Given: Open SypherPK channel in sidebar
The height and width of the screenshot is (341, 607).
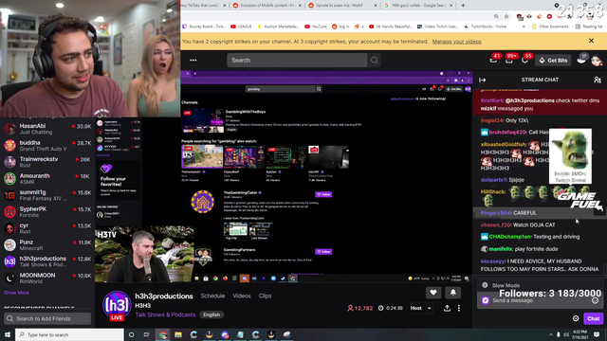Looking at the screenshot, I should (47, 212).
